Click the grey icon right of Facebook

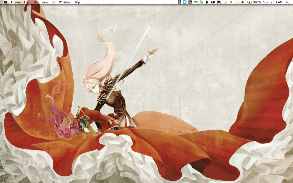190,2
